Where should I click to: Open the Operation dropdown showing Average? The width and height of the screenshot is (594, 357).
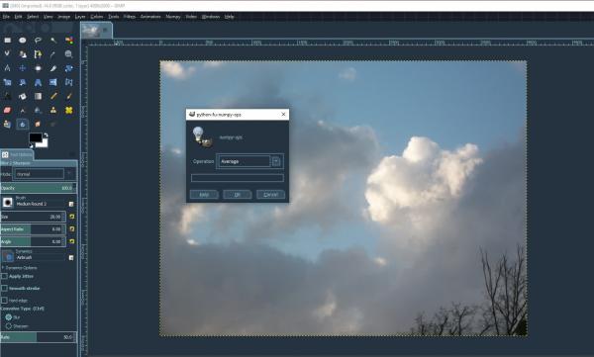pos(249,161)
